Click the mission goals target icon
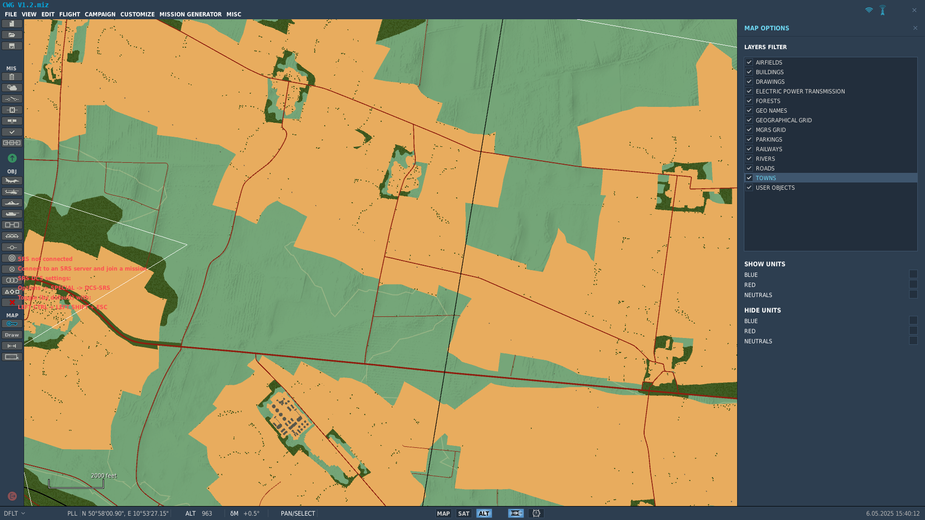 (12, 110)
